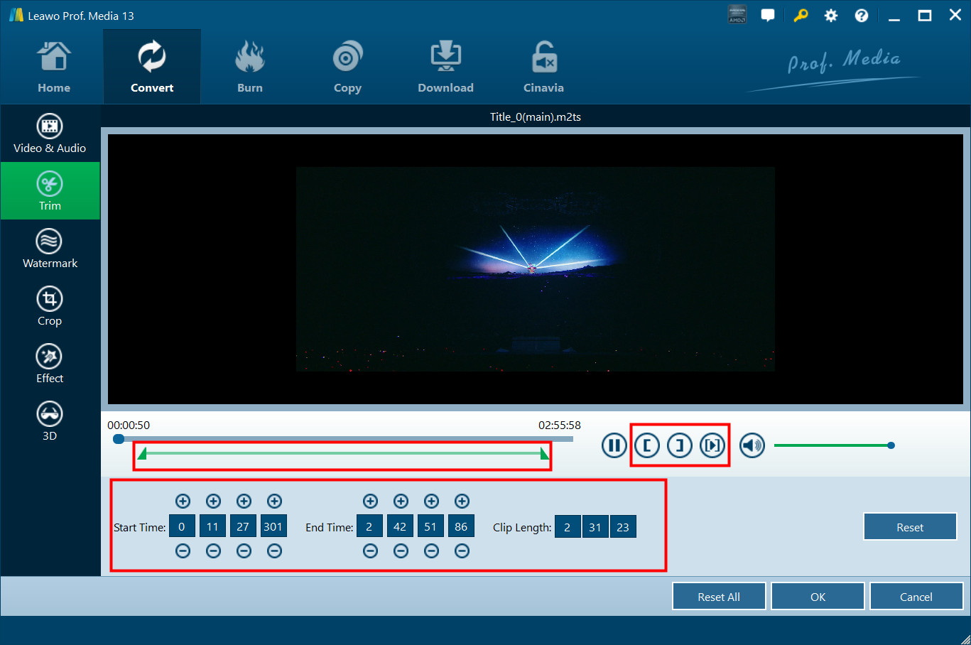Open the Home module
The width and height of the screenshot is (971, 645).
(x=54, y=67)
